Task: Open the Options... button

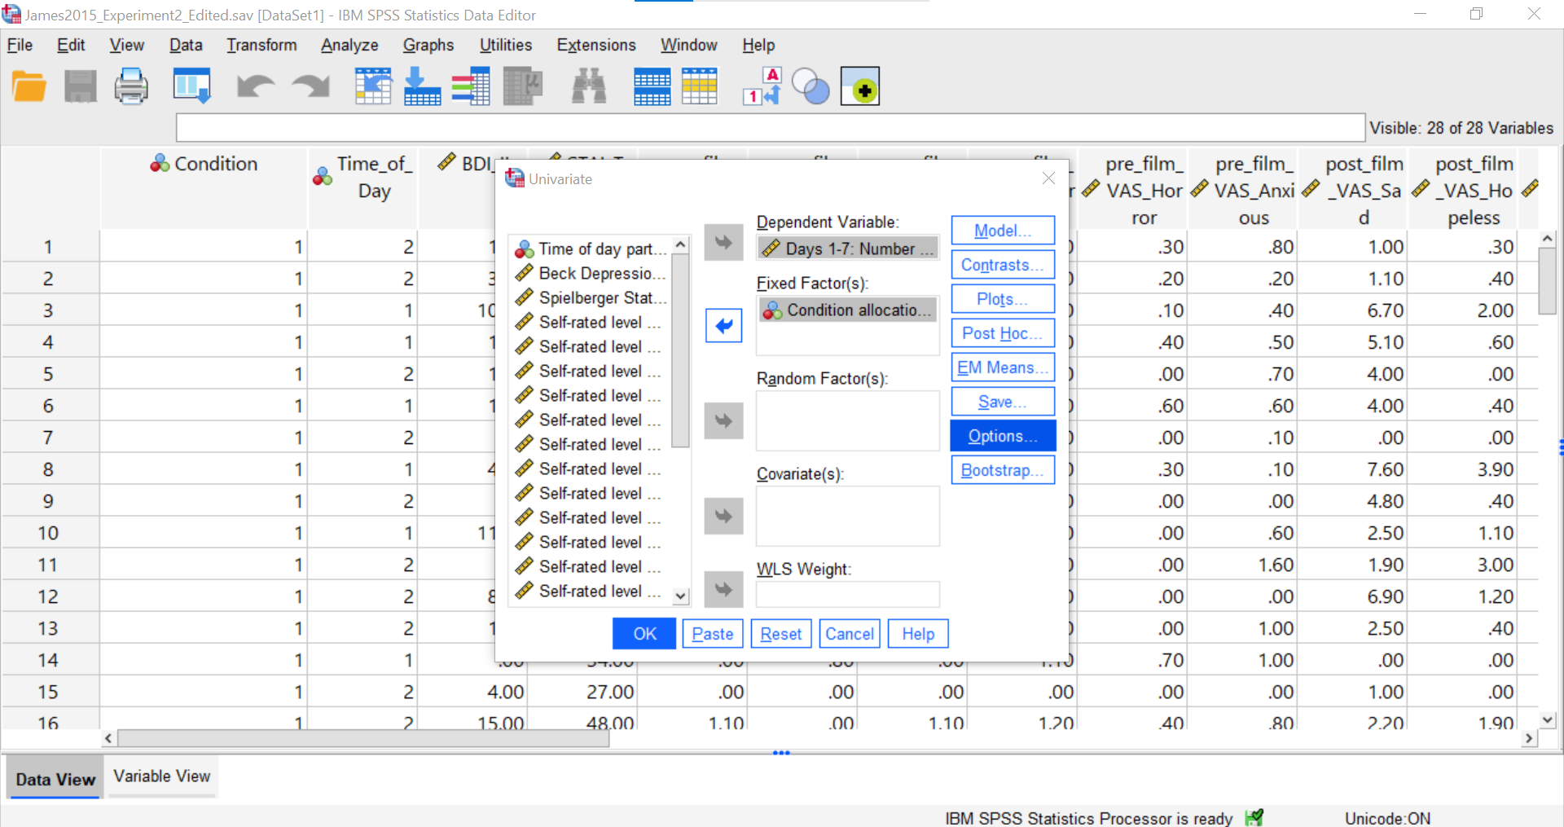Action: pyautogui.click(x=1003, y=436)
